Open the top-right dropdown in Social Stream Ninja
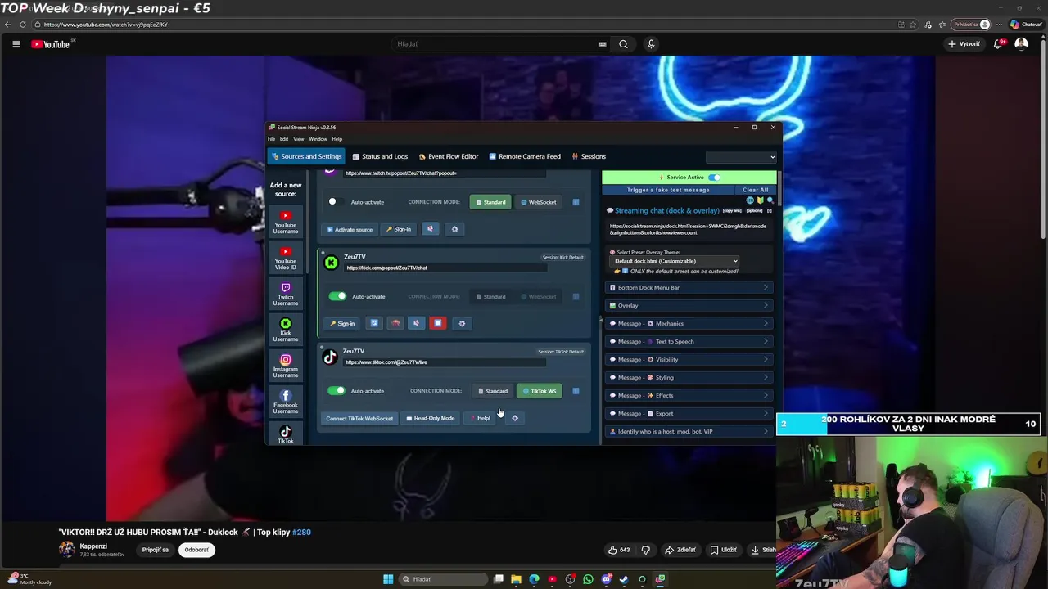Image resolution: width=1048 pixels, height=589 pixels. 741,156
